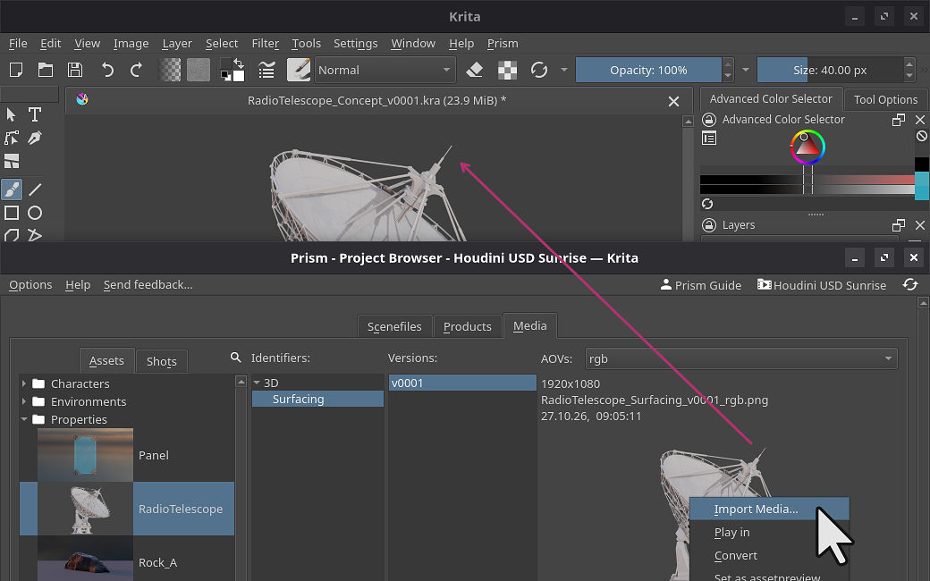This screenshot has width=930, height=581.
Task: Switch to the Tool Options tab
Action: [885, 99]
